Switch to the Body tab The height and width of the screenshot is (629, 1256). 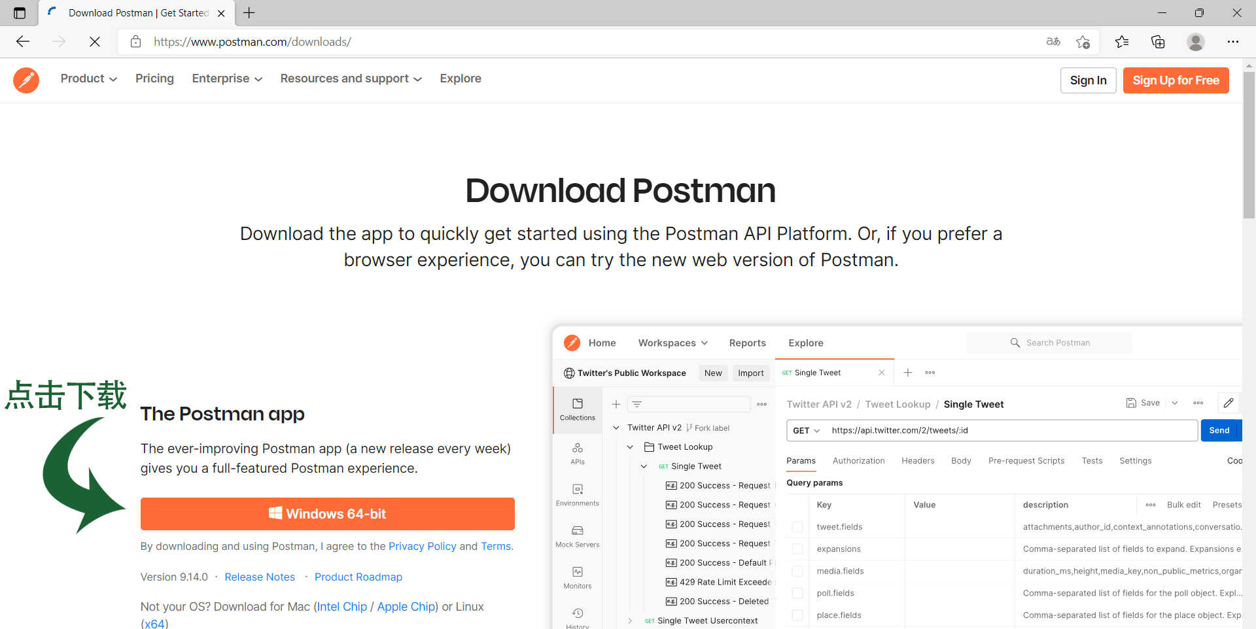(961, 461)
